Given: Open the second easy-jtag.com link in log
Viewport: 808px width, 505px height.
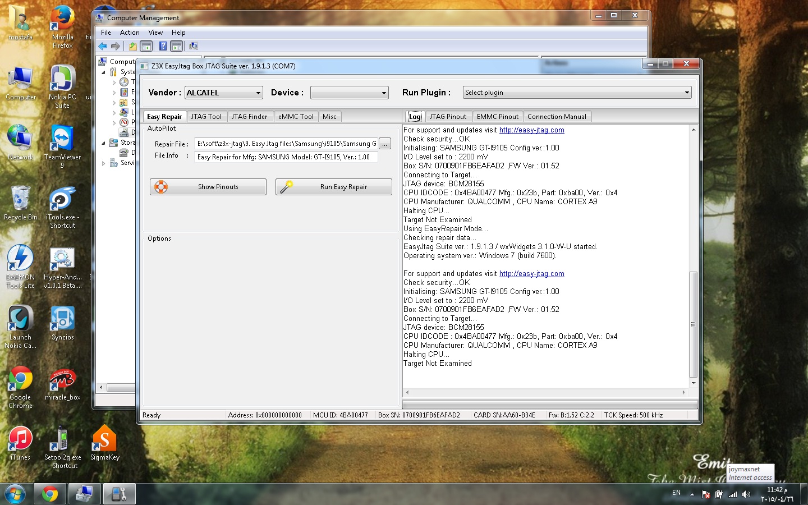Looking at the screenshot, I should [532, 274].
